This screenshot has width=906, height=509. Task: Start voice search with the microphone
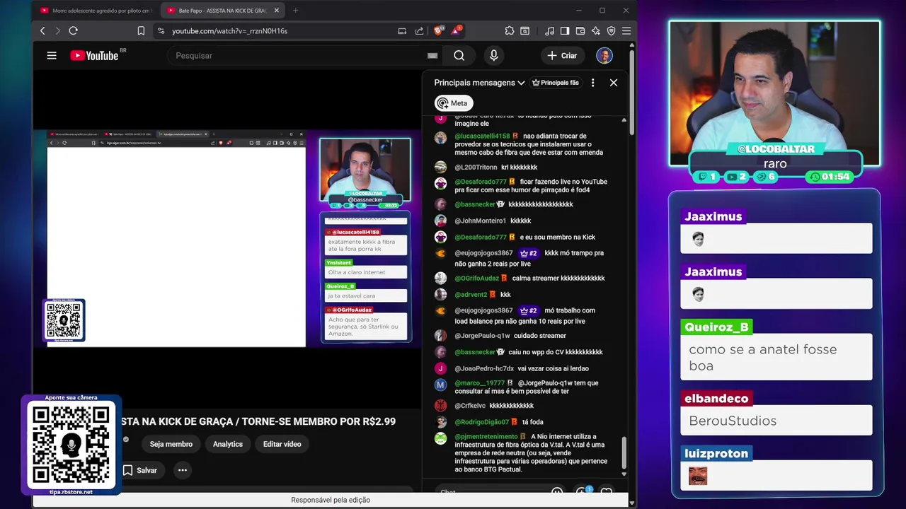pyautogui.click(x=493, y=55)
